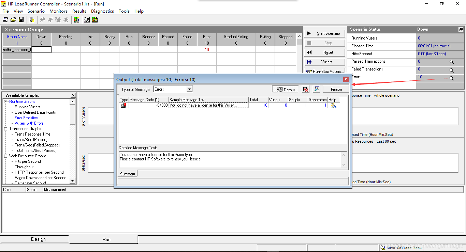466x252 pixels.
Task: Click the last graph toolbar icon
Action: (95, 20)
